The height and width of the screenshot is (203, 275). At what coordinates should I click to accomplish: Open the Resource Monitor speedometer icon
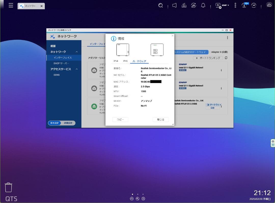[254, 5]
